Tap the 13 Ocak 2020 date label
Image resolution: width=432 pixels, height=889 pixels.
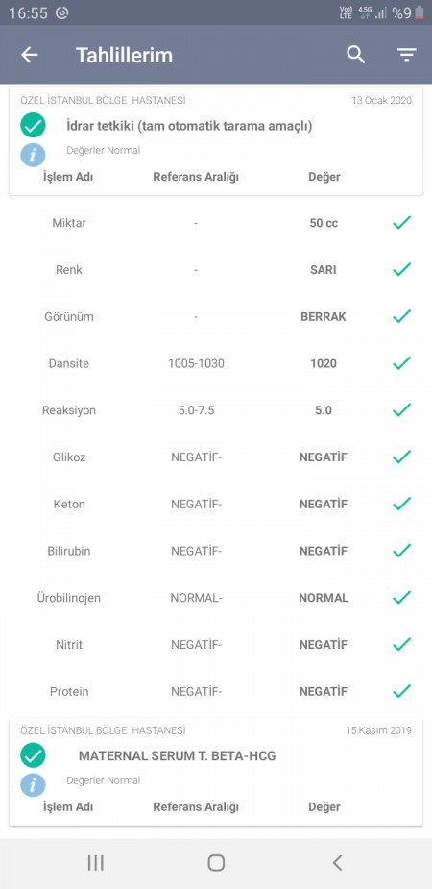(x=382, y=100)
